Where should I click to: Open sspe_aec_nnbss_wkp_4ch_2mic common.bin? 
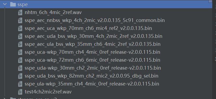pyautogui.click(x=95, y=20)
